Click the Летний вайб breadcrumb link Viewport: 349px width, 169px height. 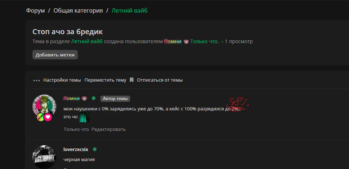click(x=130, y=11)
